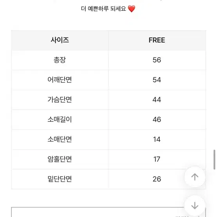
Task: Click the value 56 for 총장
Action: [157, 60]
